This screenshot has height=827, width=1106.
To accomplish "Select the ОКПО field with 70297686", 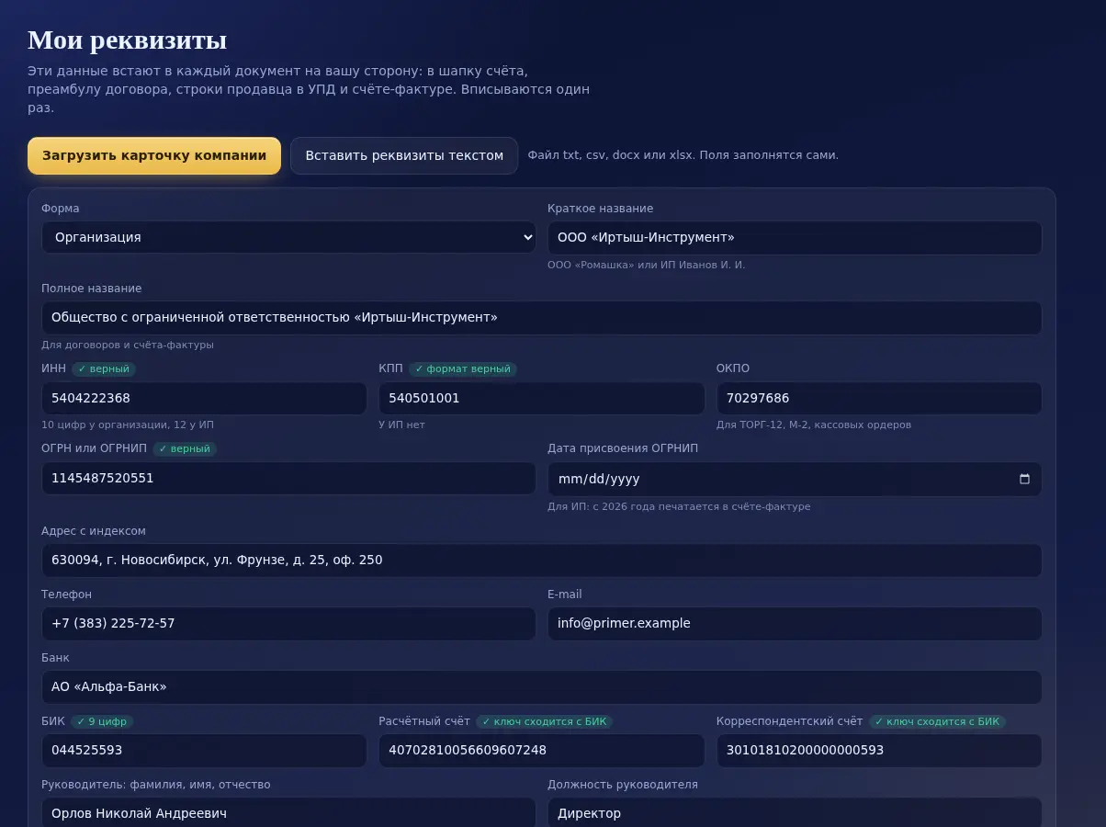I will 879,398.
